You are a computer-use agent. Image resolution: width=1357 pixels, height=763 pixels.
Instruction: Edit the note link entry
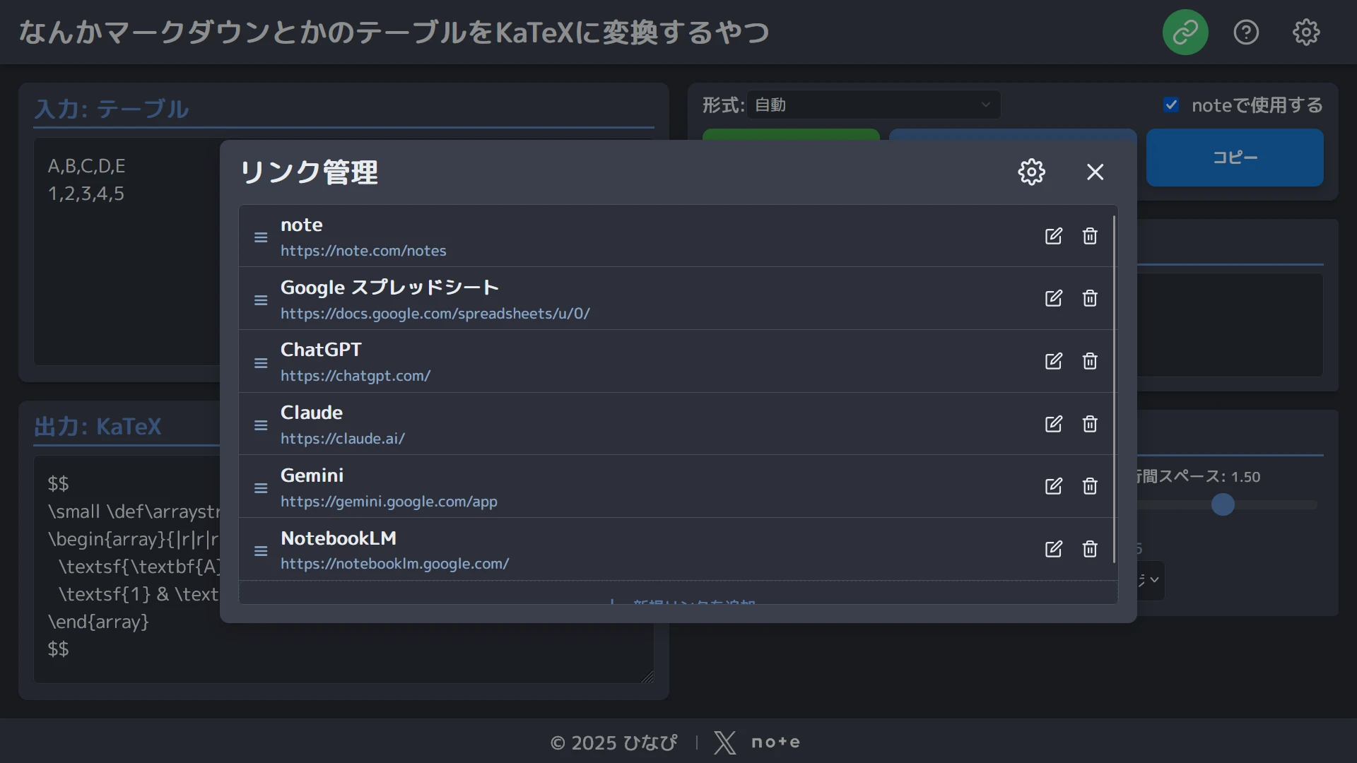[1054, 236]
